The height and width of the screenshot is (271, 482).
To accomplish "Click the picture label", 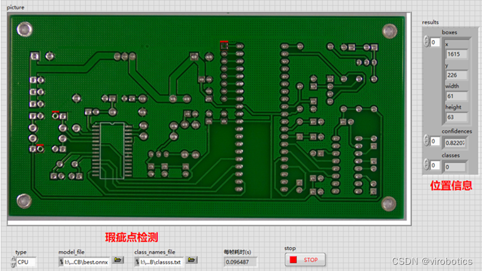I will (x=15, y=8).
